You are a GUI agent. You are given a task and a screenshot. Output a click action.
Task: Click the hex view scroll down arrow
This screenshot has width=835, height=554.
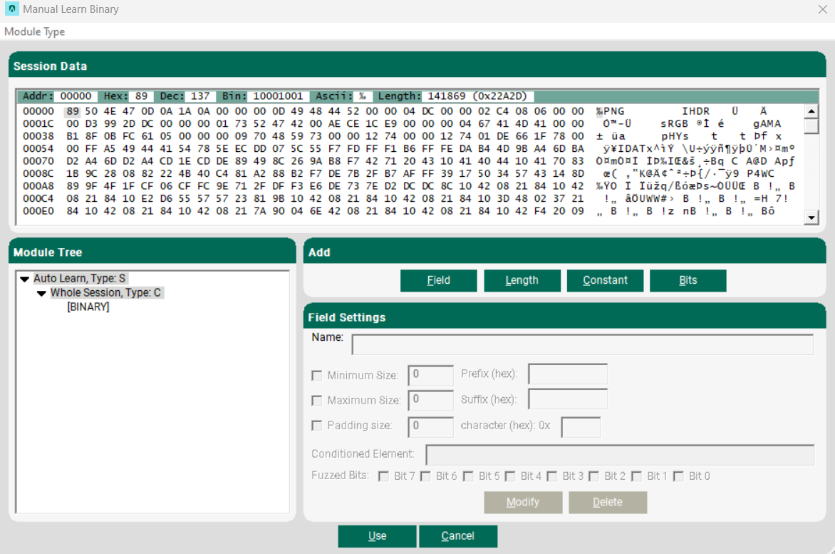pos(811,217)
